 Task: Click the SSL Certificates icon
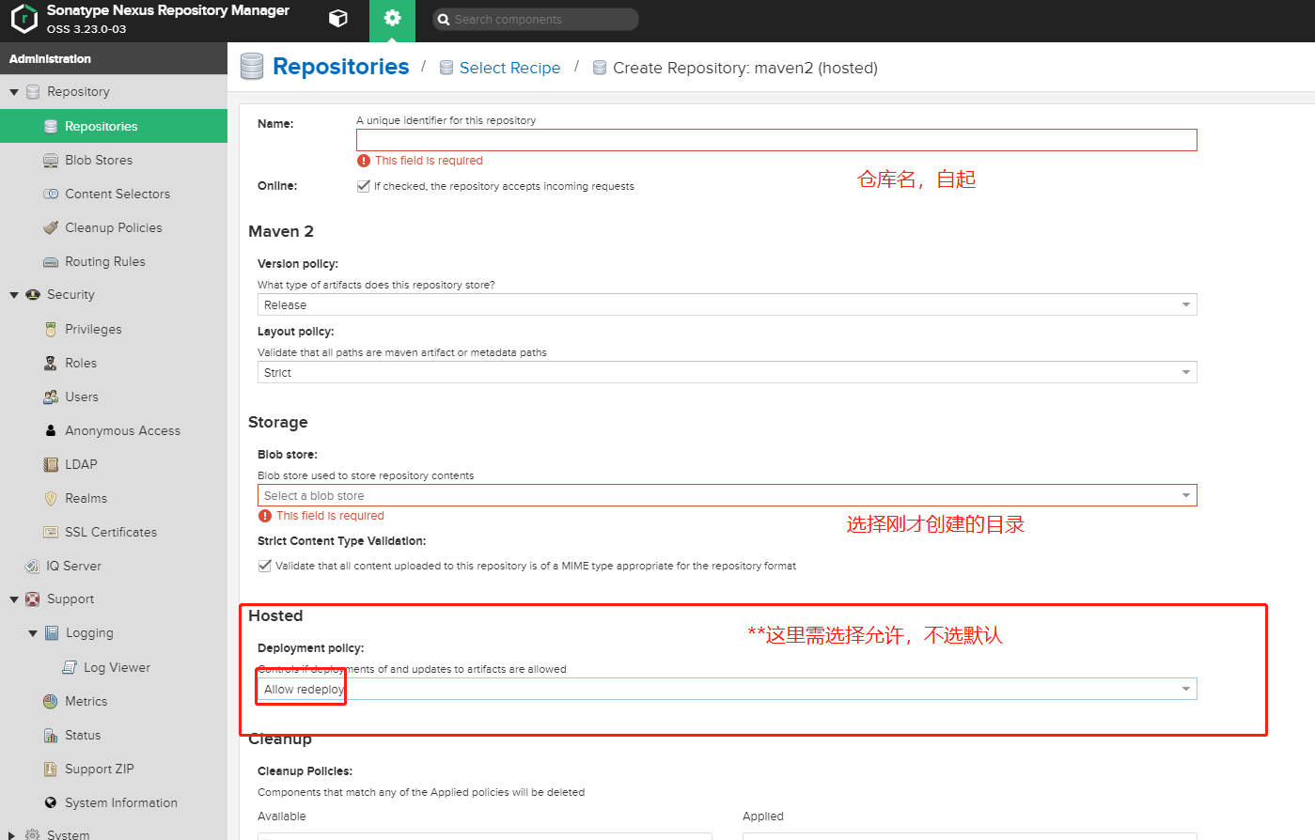click(51, 532)
